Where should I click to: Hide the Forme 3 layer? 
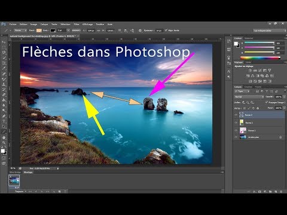pyautogui.click(x=236, y=115)
